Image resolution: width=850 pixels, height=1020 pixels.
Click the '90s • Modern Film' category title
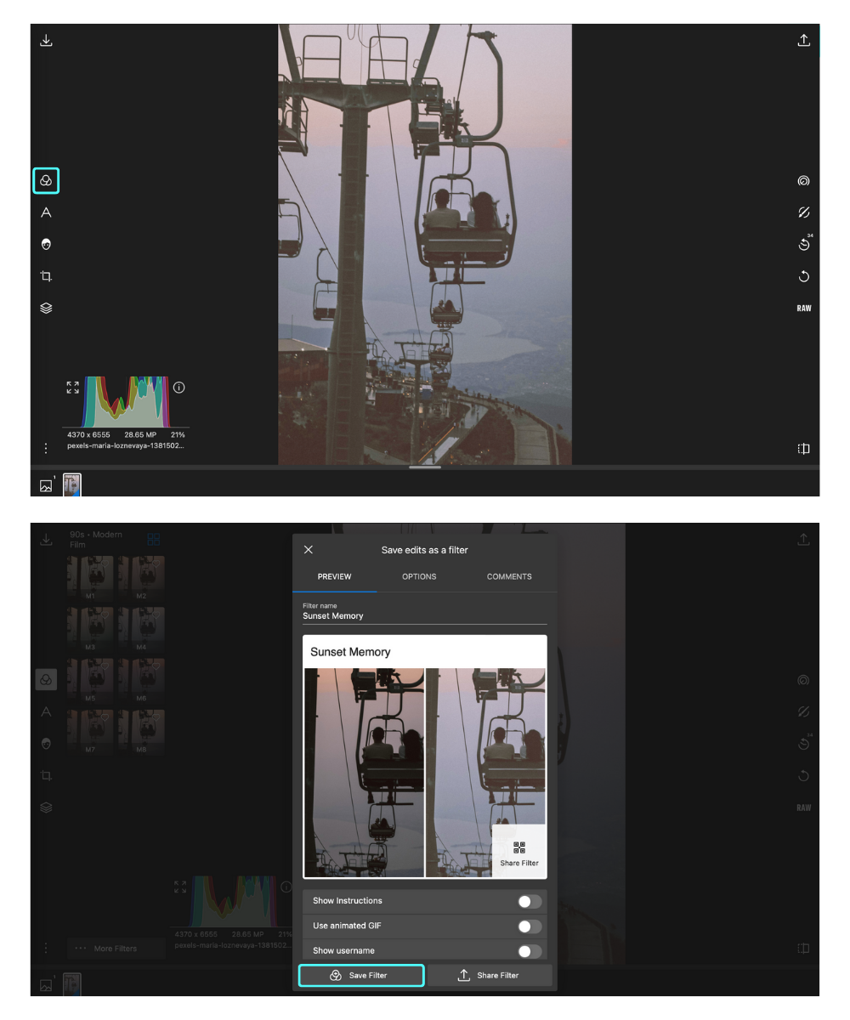97,539
